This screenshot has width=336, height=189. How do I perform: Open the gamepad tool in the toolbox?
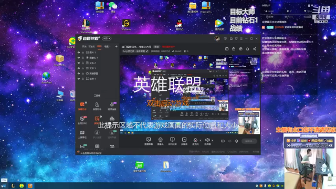click(x=112, y=119)
